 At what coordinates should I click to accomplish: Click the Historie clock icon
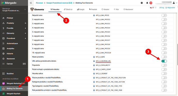point(3,54)
